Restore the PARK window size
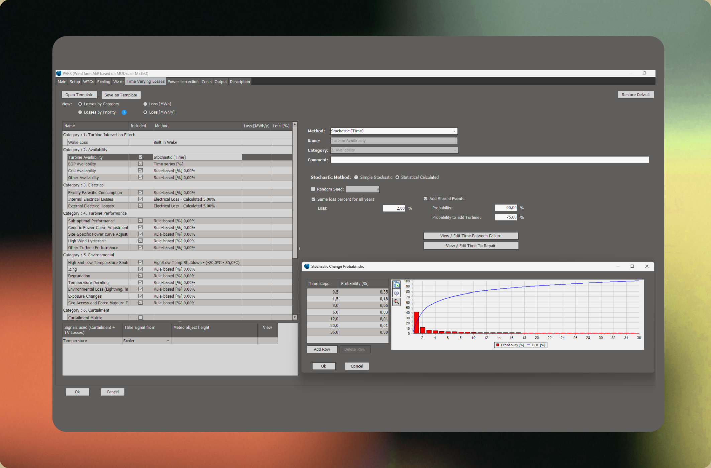Screen dimensions: 711x468 (x=644, y=73)
